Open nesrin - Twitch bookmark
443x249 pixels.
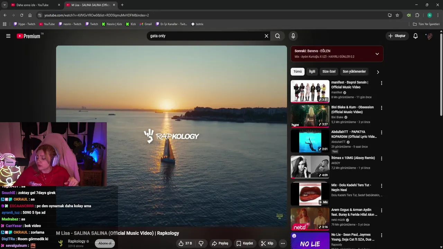(70, 24)
